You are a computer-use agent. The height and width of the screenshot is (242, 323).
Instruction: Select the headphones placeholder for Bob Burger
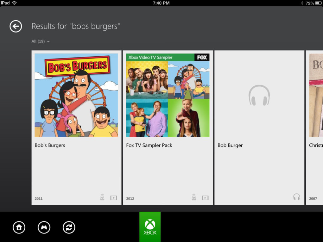259,95
